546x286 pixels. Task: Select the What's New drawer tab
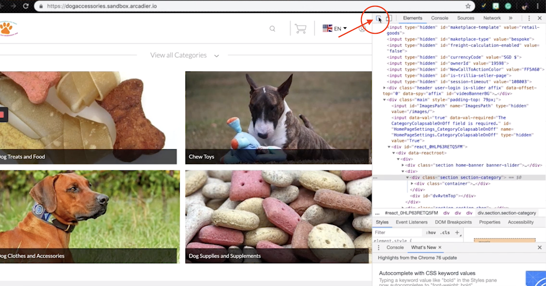pos(423,247)
